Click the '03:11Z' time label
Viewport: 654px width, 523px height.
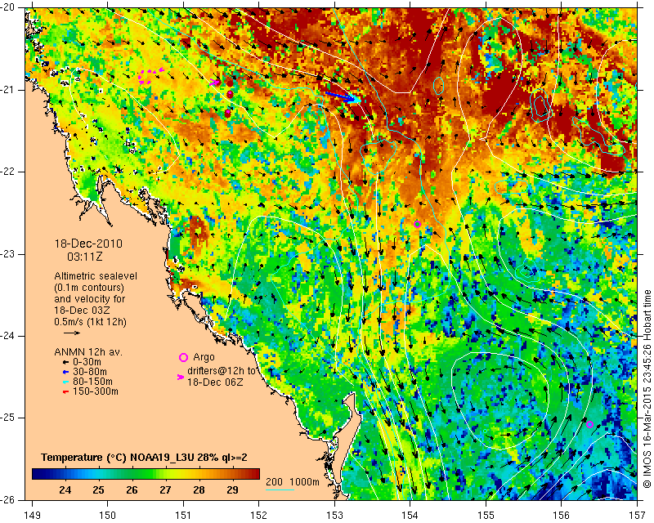85,257
